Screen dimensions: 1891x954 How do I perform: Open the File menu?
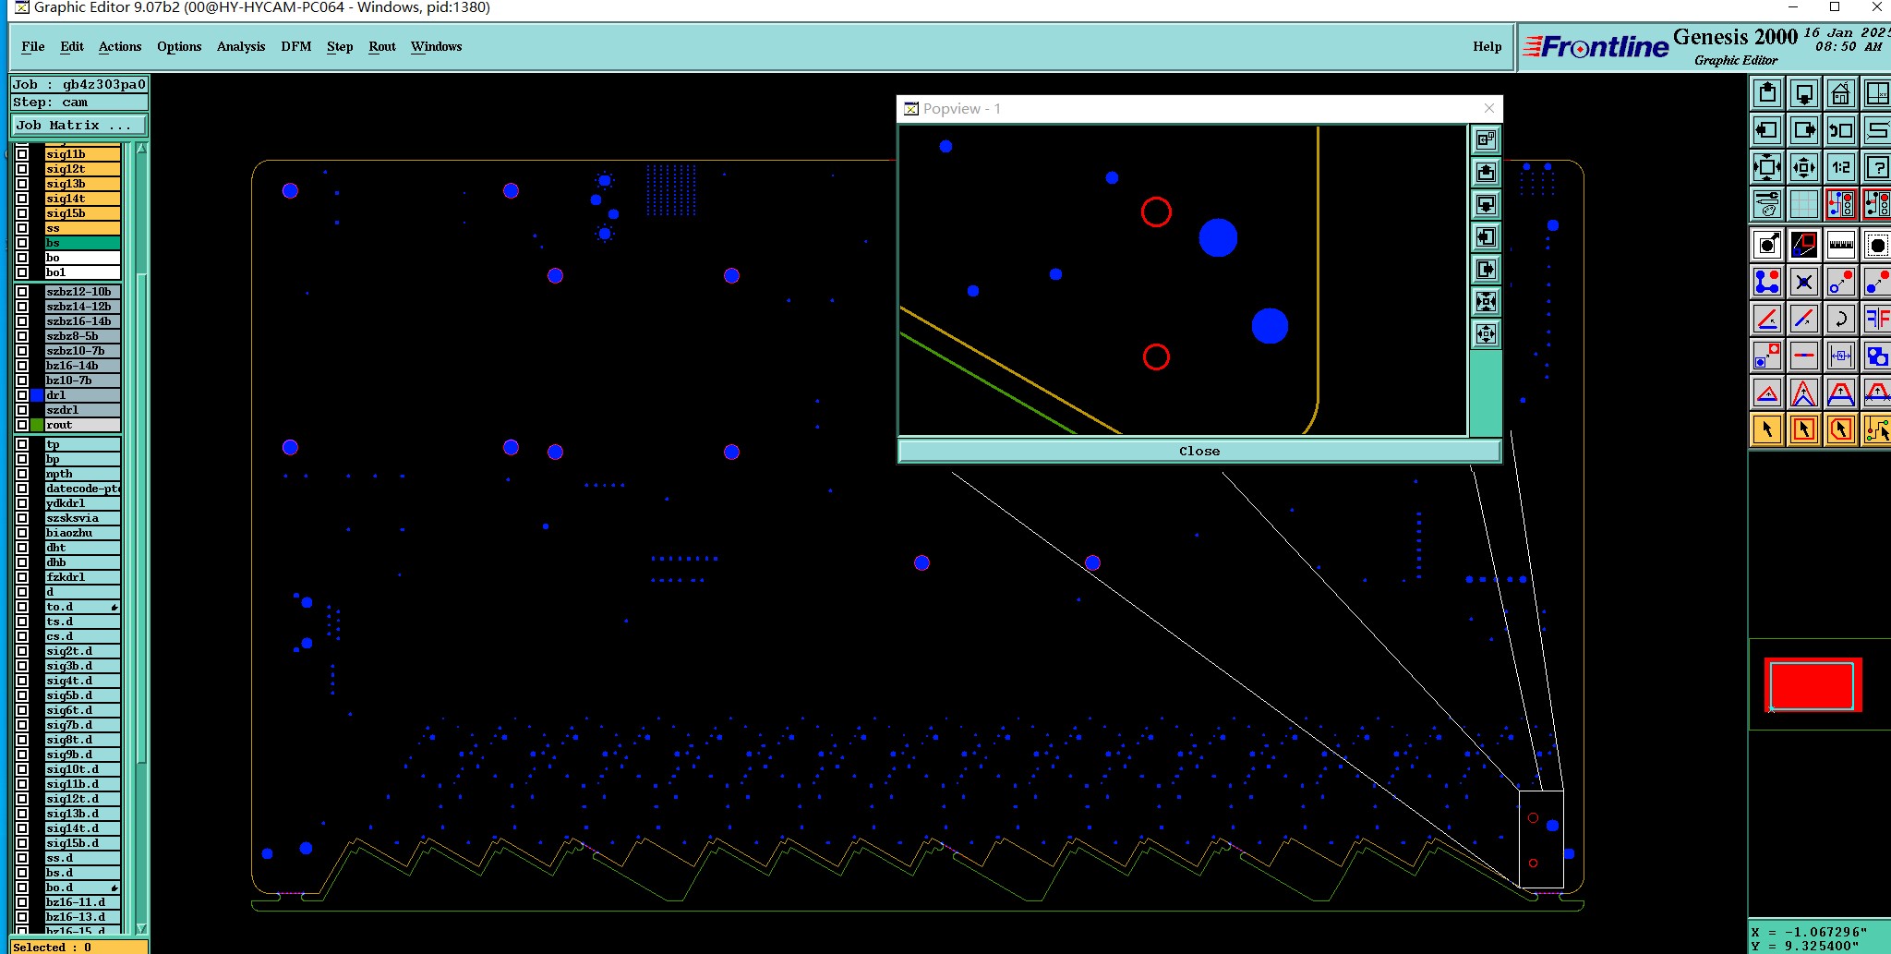(32, 46)
